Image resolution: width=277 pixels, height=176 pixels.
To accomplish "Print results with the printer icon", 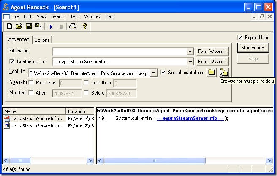I will coord(73,26).
